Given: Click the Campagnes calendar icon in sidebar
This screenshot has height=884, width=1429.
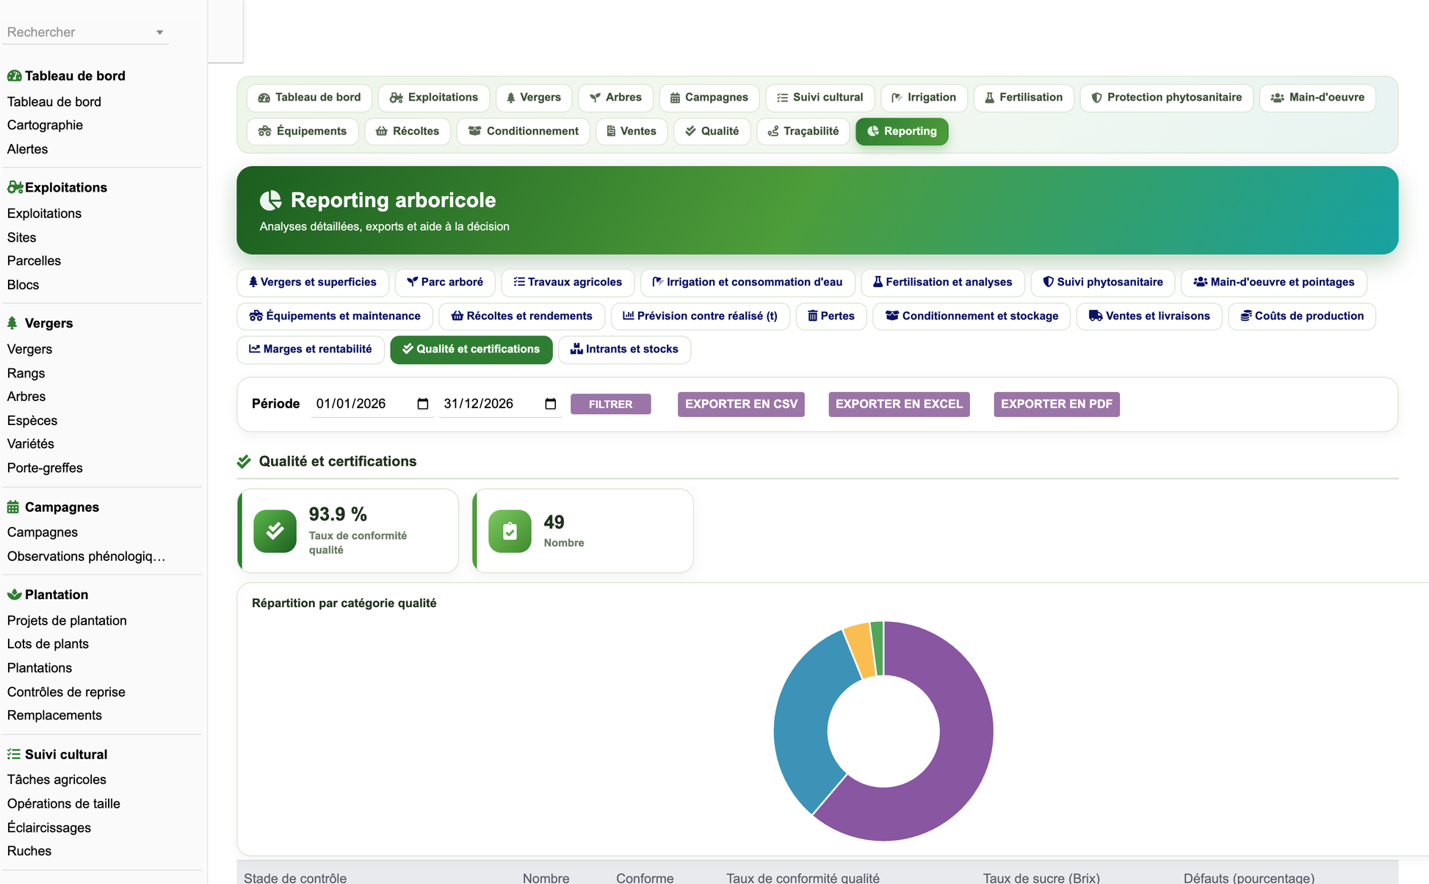Looking at the screenshot, I should [13, 507].
